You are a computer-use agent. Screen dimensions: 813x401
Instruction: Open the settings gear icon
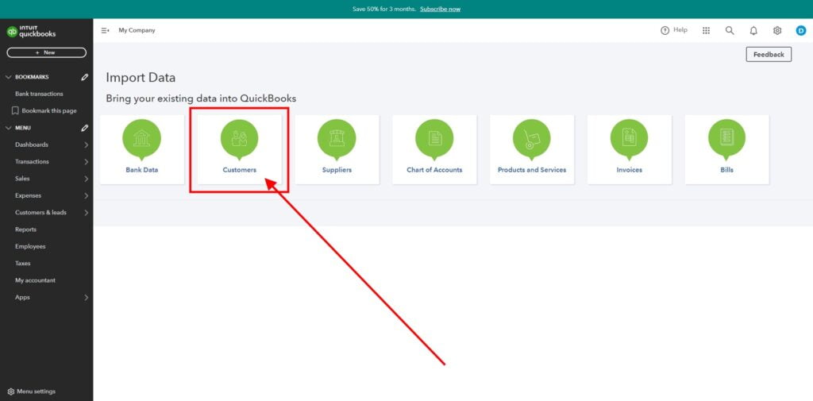click(777, 31)
